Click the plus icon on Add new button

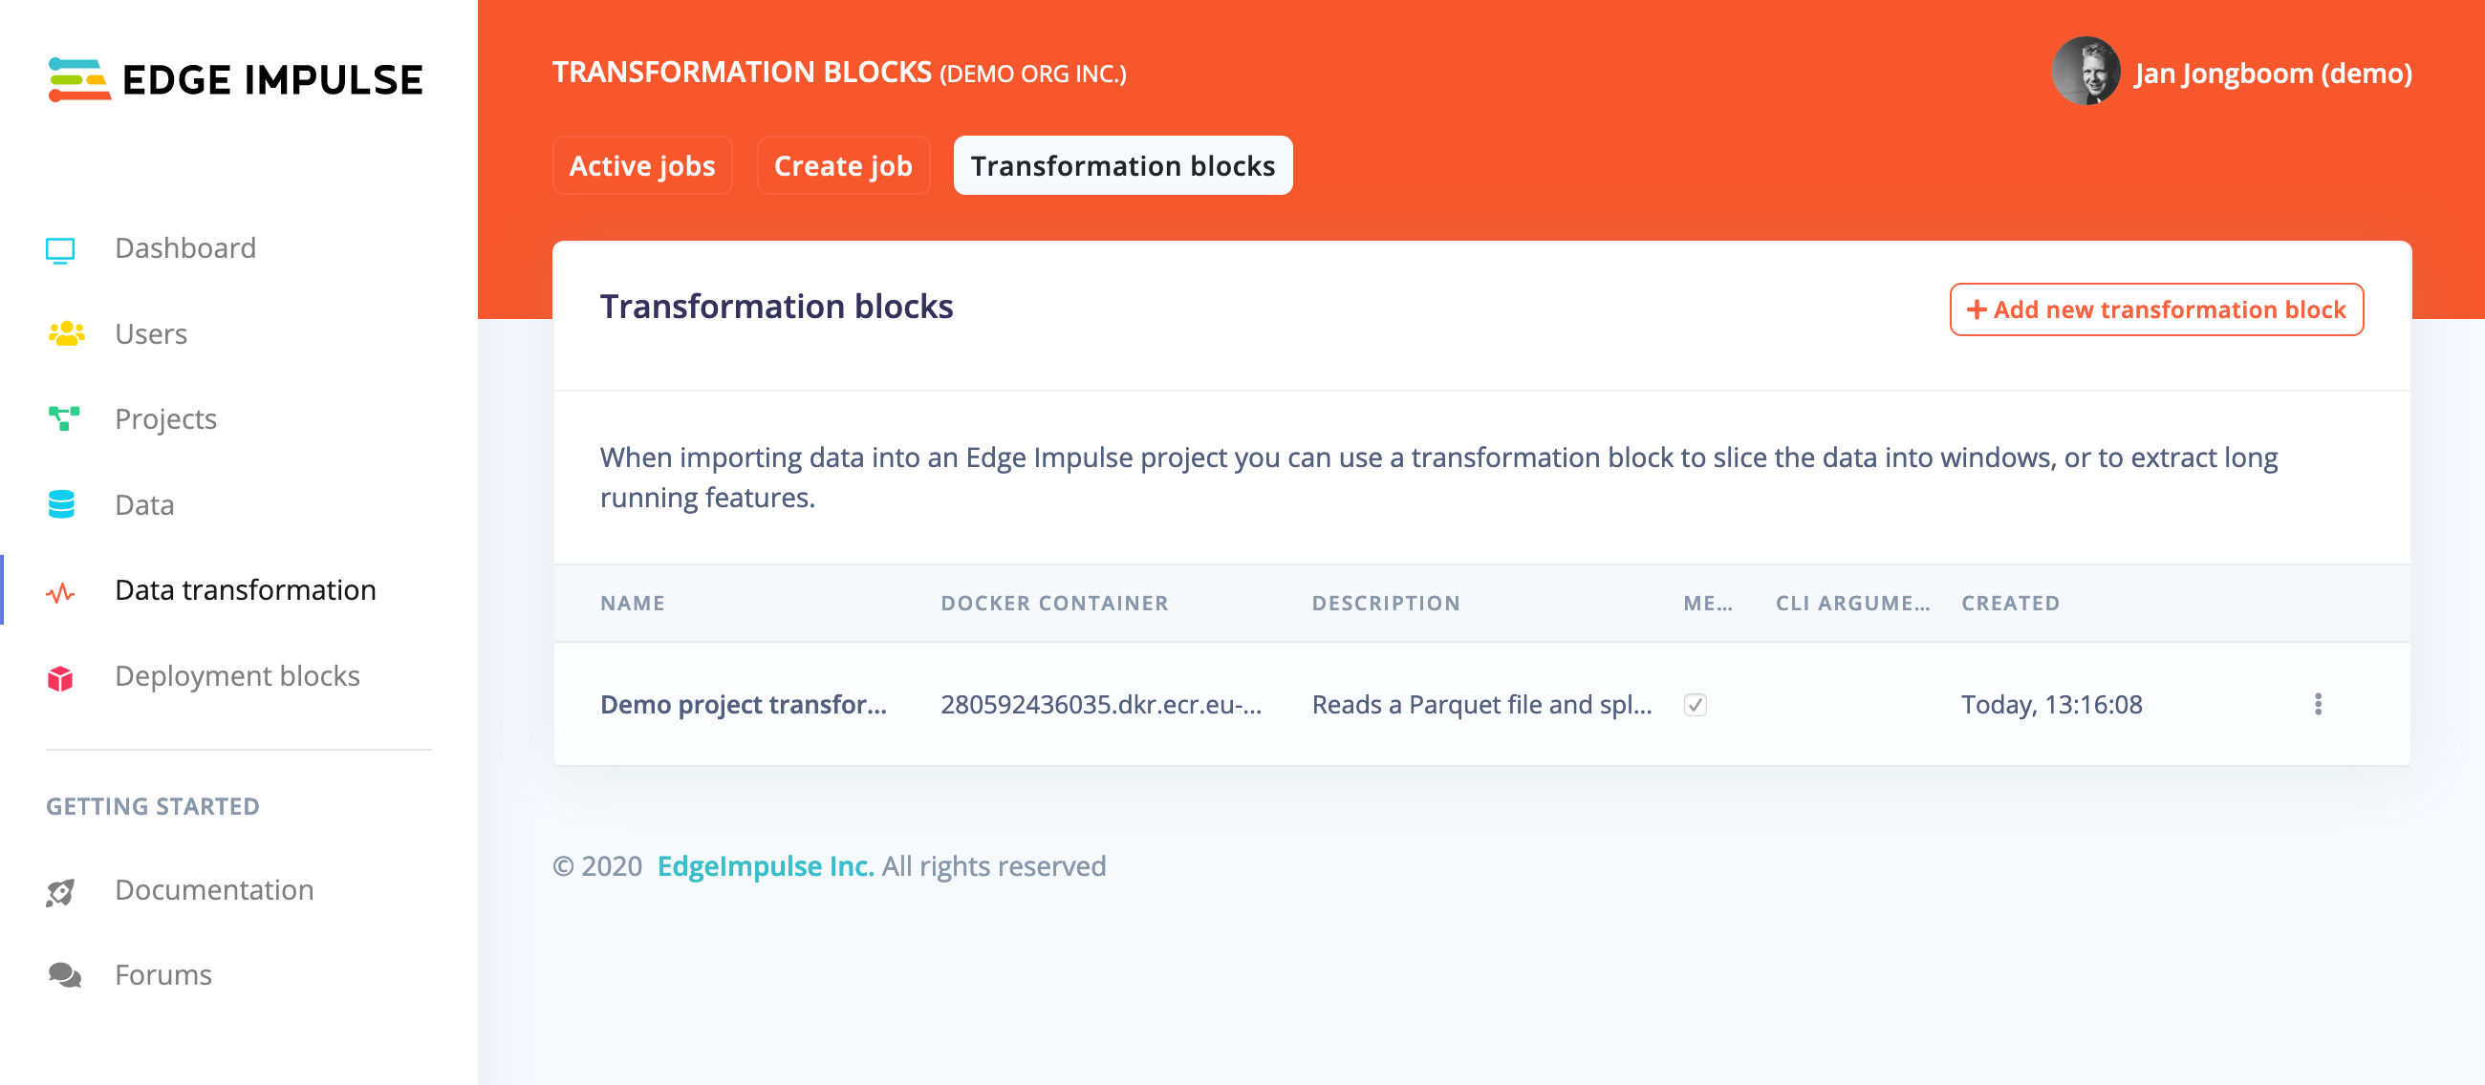[1977, 309]
